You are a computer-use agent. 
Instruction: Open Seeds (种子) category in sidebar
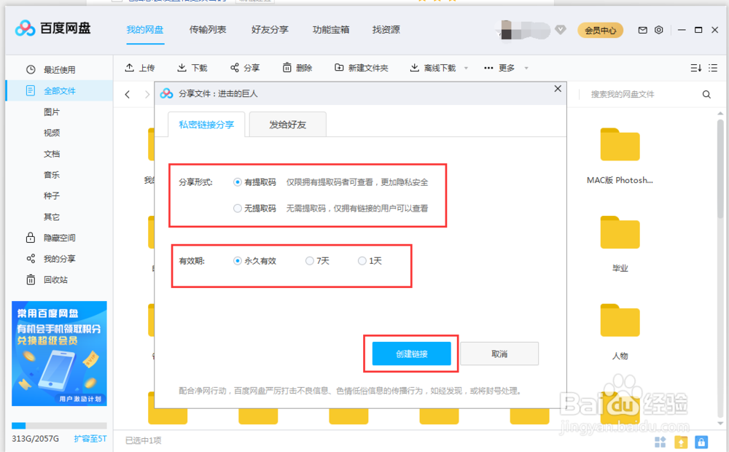coord(52,196)
